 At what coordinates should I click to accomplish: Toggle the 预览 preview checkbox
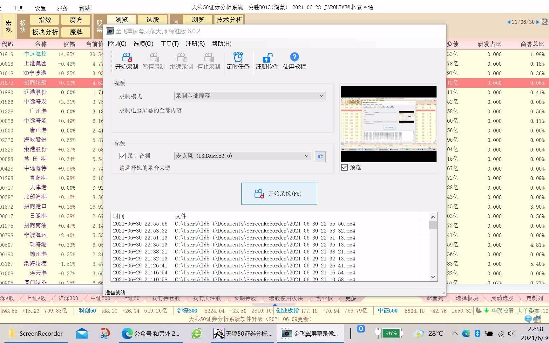(344, 167)
